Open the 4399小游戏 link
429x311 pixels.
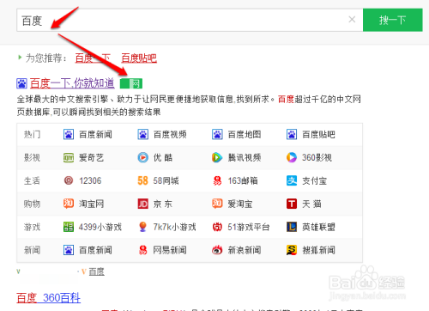coord(100,227)
